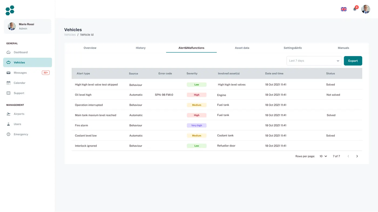Click the Involved asset(s) column header
The image size is (378, 212).
pyautogui.click(x=229, y=73)
